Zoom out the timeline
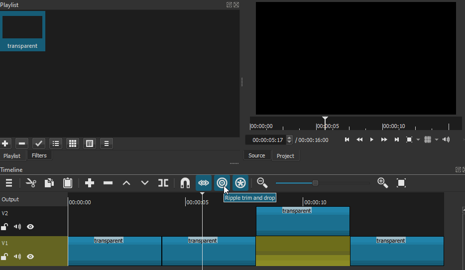The height and width of the screenshot is (270, 465). 262,183
